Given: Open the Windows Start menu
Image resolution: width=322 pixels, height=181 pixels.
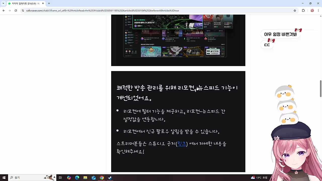Looking at the screenshot, I should (4, 177).
